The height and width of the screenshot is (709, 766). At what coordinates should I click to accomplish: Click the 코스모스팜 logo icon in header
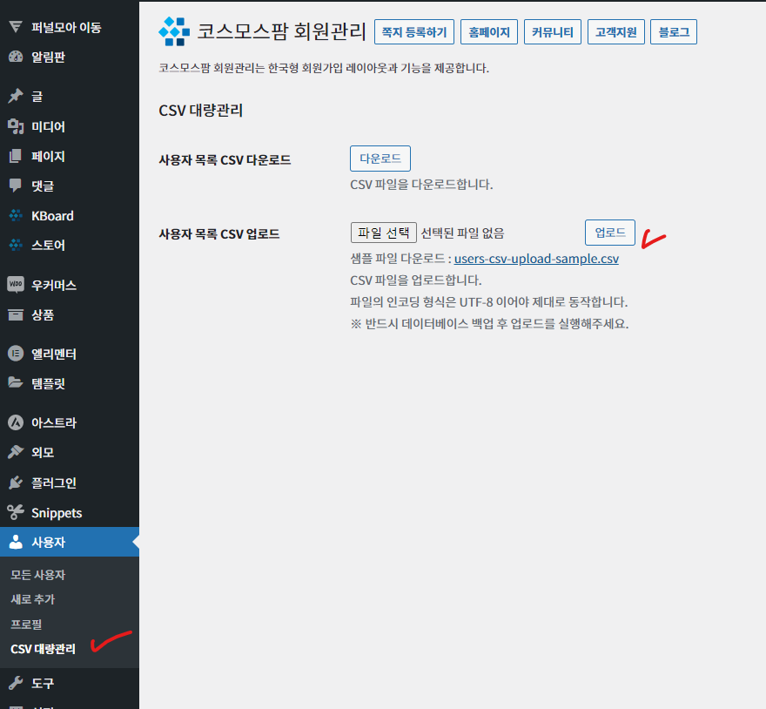click(x=174, y=31)
